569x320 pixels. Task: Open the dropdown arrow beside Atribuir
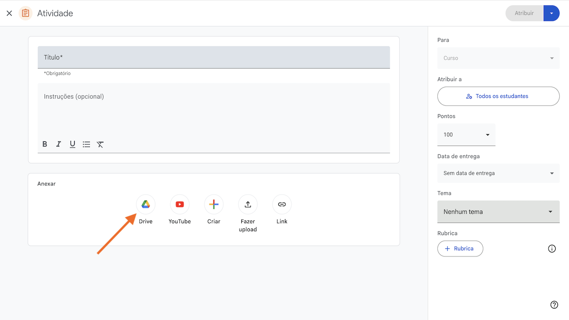pos(552,13)
